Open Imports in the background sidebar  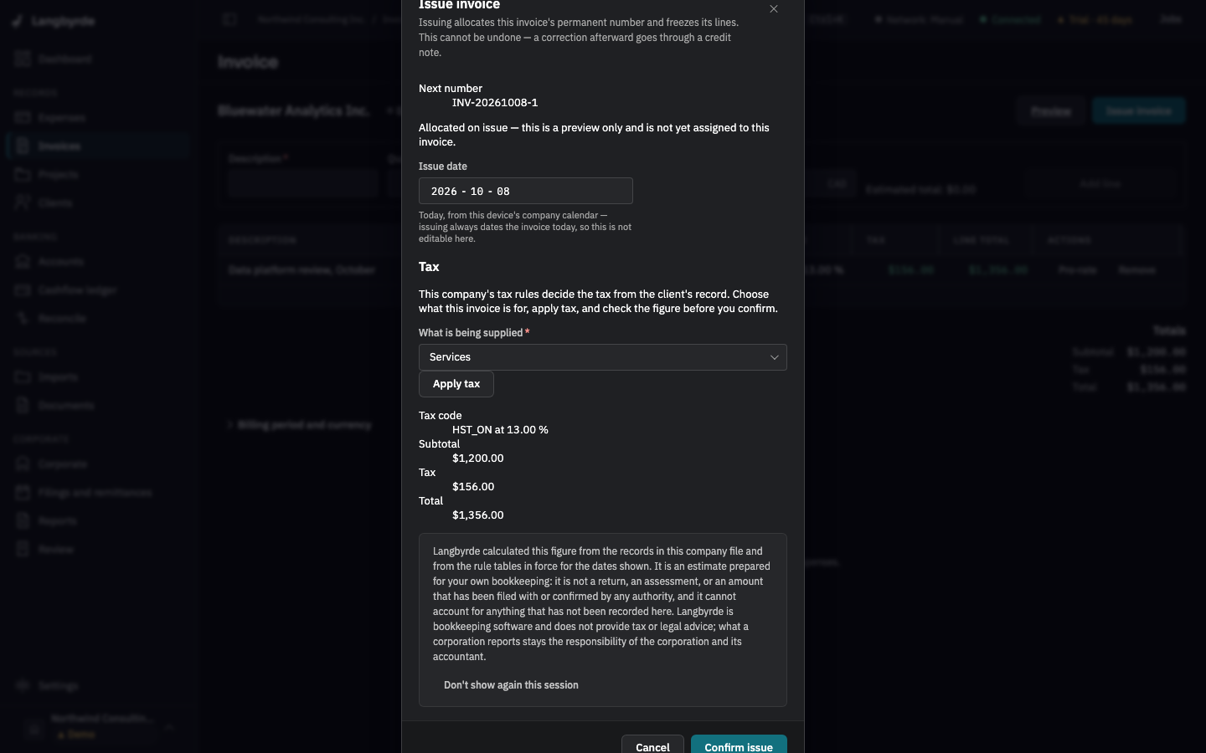pos(97,377)
